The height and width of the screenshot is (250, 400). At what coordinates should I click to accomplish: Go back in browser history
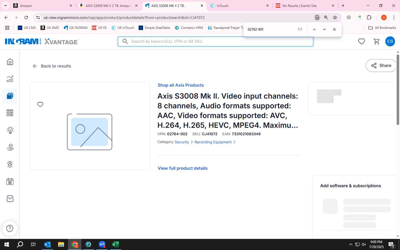pos(6,17)
